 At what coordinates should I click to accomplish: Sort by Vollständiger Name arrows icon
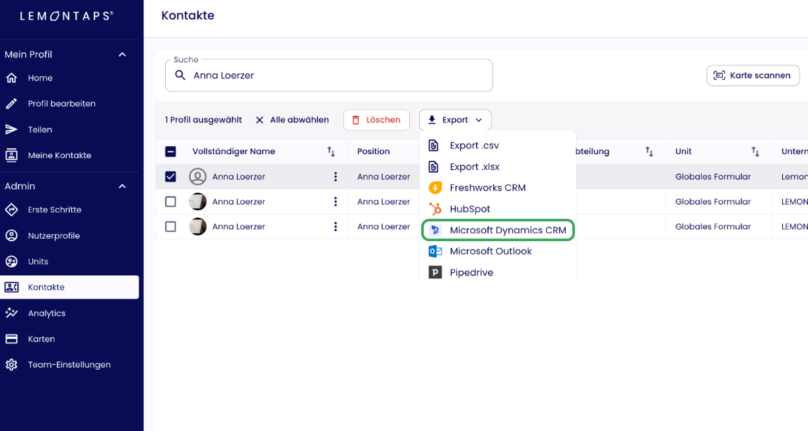pos(331,152)
